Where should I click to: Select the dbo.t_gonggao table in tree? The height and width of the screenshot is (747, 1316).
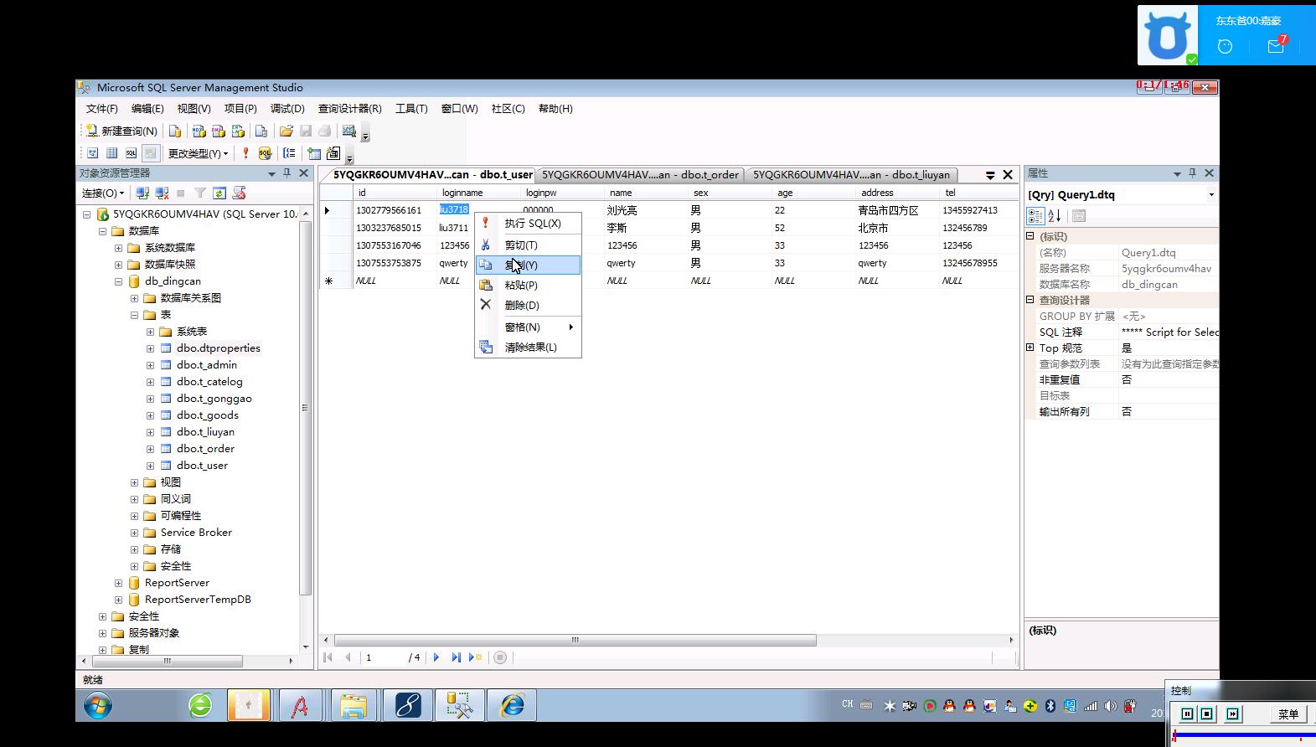pos(214,399)
